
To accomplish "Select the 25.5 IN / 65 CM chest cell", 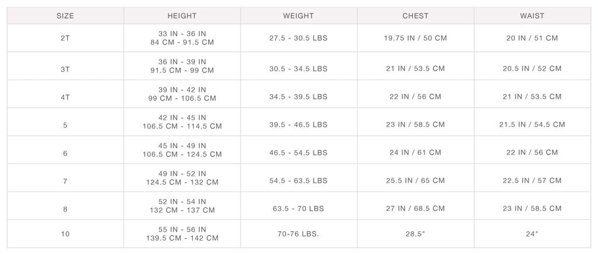I will [415, 181].
